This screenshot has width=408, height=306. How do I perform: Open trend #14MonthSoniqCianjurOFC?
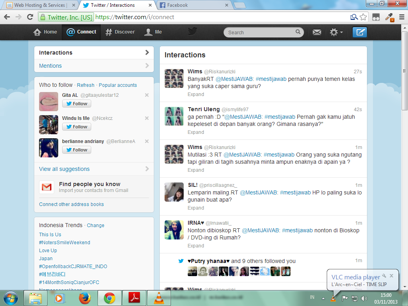pos(69,282)
